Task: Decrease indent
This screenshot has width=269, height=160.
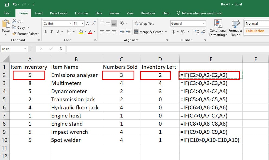Action: (122, 32)
